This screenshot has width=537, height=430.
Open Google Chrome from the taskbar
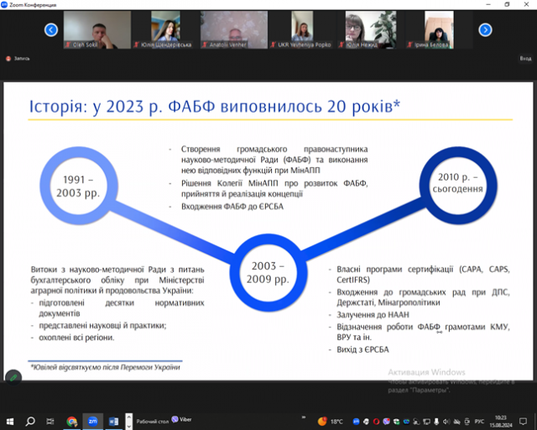(x=72, y=421)
